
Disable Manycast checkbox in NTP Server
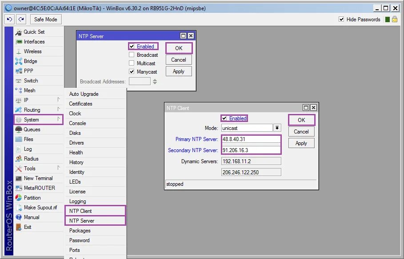pos(132,71)
